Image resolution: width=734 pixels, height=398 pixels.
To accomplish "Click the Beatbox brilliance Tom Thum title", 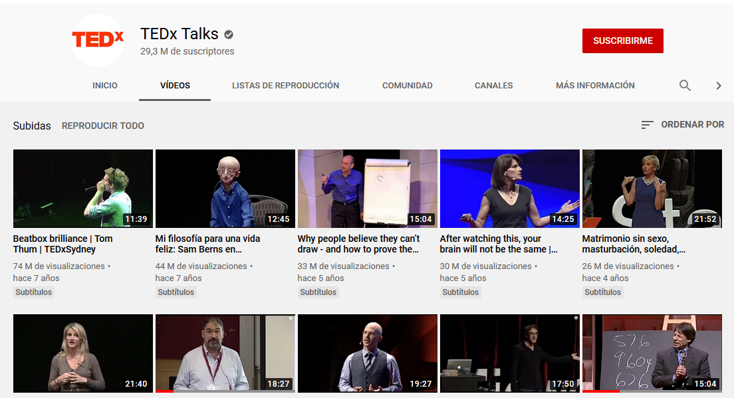I will (x=62, y=244).
